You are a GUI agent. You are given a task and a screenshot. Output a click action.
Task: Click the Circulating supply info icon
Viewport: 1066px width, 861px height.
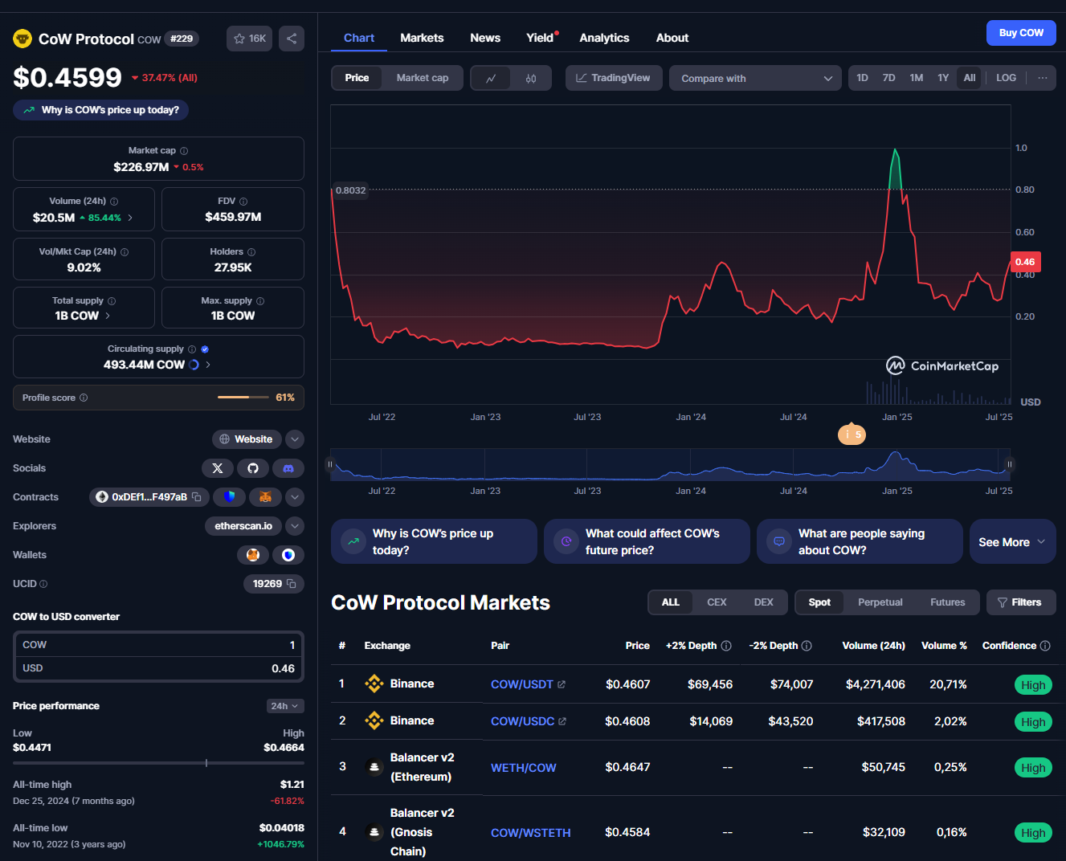[192, 349]
